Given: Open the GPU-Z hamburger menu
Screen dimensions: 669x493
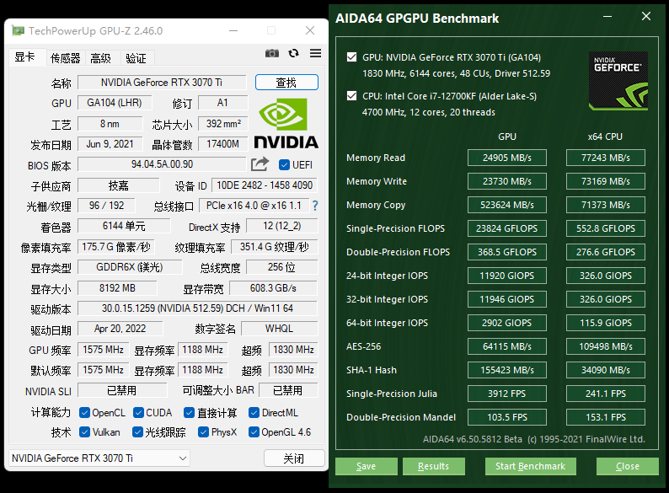Looking at the screenshot, I should (315, 53).
